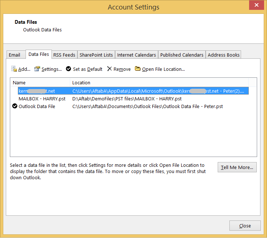Viewport: 267px width, 238px height.
Task: Open the Published Calendars tab
Action: pos(182,55)
